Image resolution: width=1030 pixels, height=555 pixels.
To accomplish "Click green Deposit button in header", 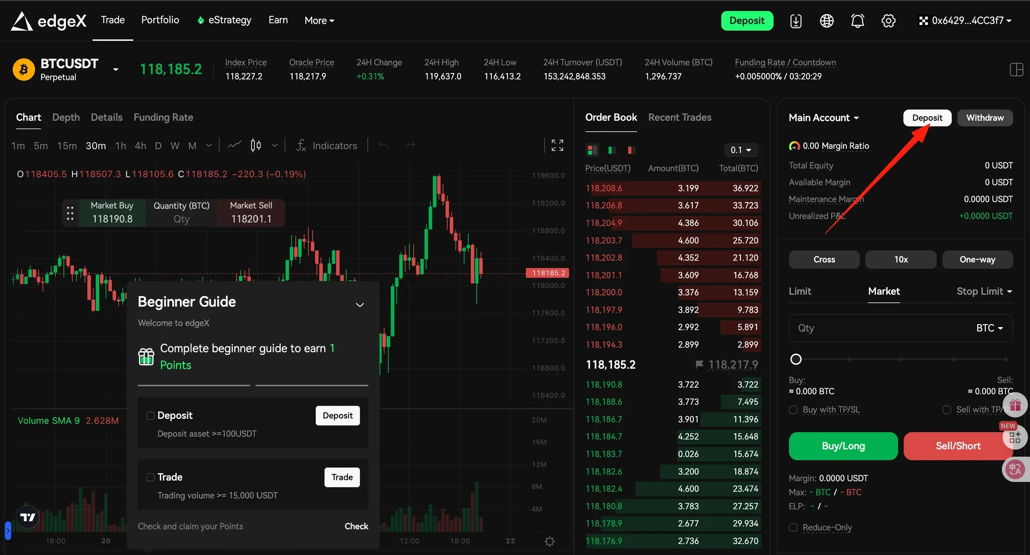I will [x=747, y=21].
